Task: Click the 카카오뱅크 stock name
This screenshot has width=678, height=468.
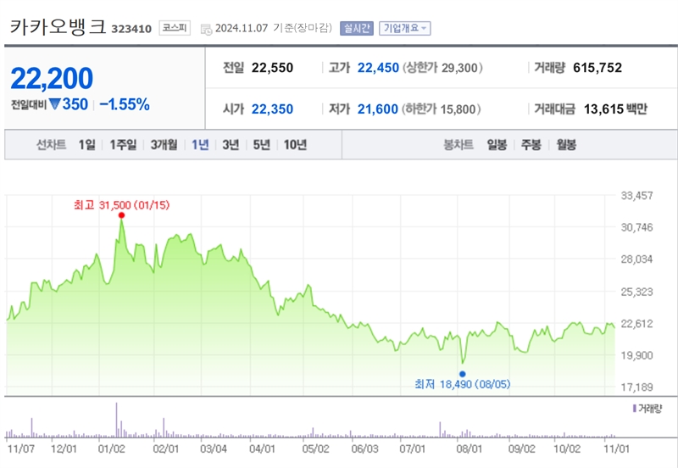Action: click(x=58, y=27)
